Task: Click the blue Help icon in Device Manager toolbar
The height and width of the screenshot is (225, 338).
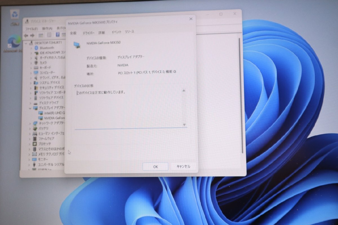Action: tap(58, 34)
